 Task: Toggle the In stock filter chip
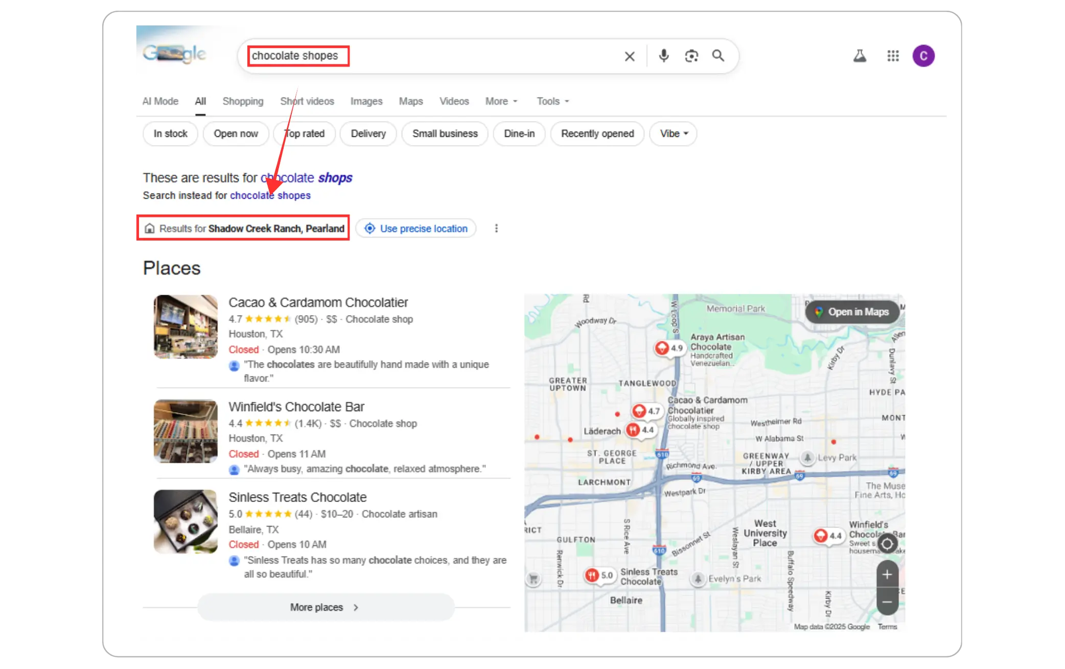coord(170,134)
